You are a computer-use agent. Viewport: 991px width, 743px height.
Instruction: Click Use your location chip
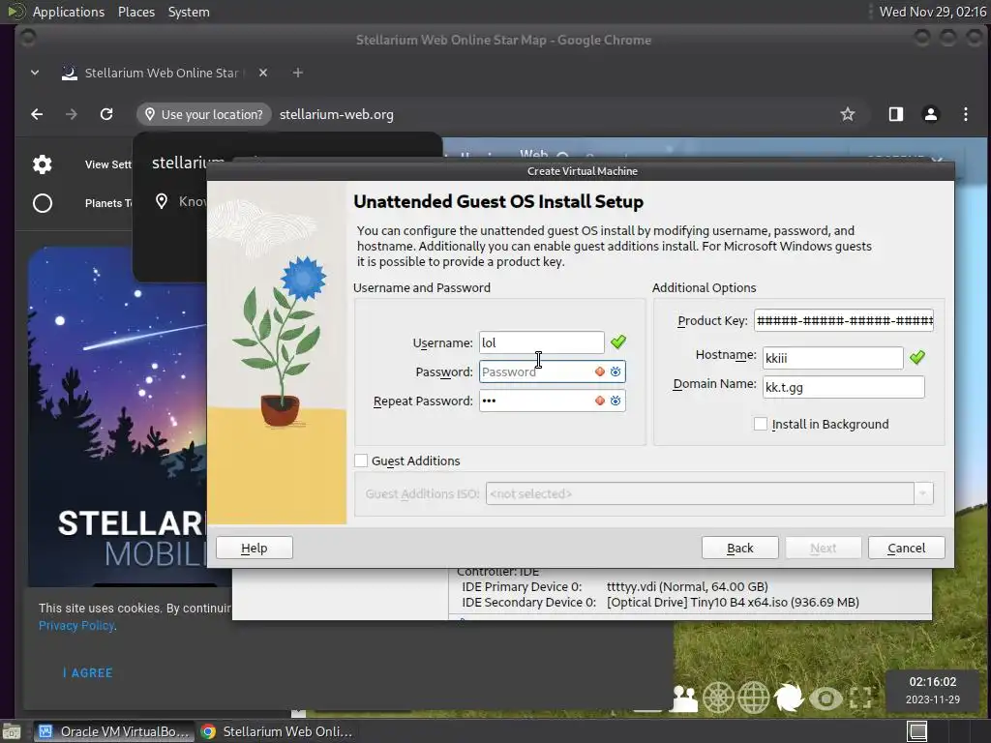click(204, 114)
